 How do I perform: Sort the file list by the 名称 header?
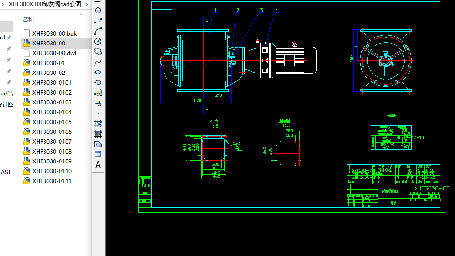28,19
